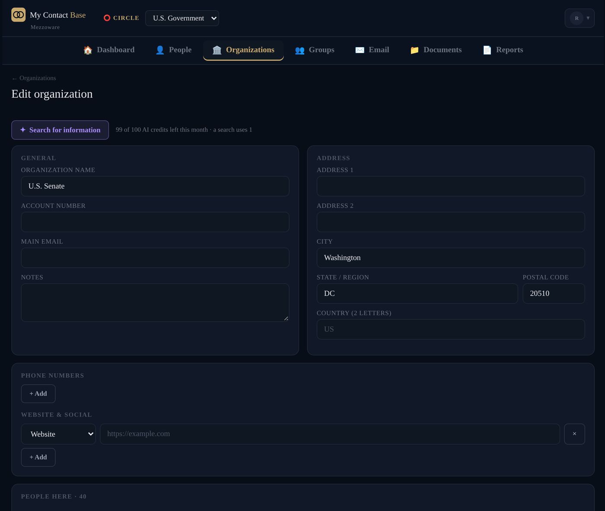Click the sparkle icon on Search for information

click(23, 130)
